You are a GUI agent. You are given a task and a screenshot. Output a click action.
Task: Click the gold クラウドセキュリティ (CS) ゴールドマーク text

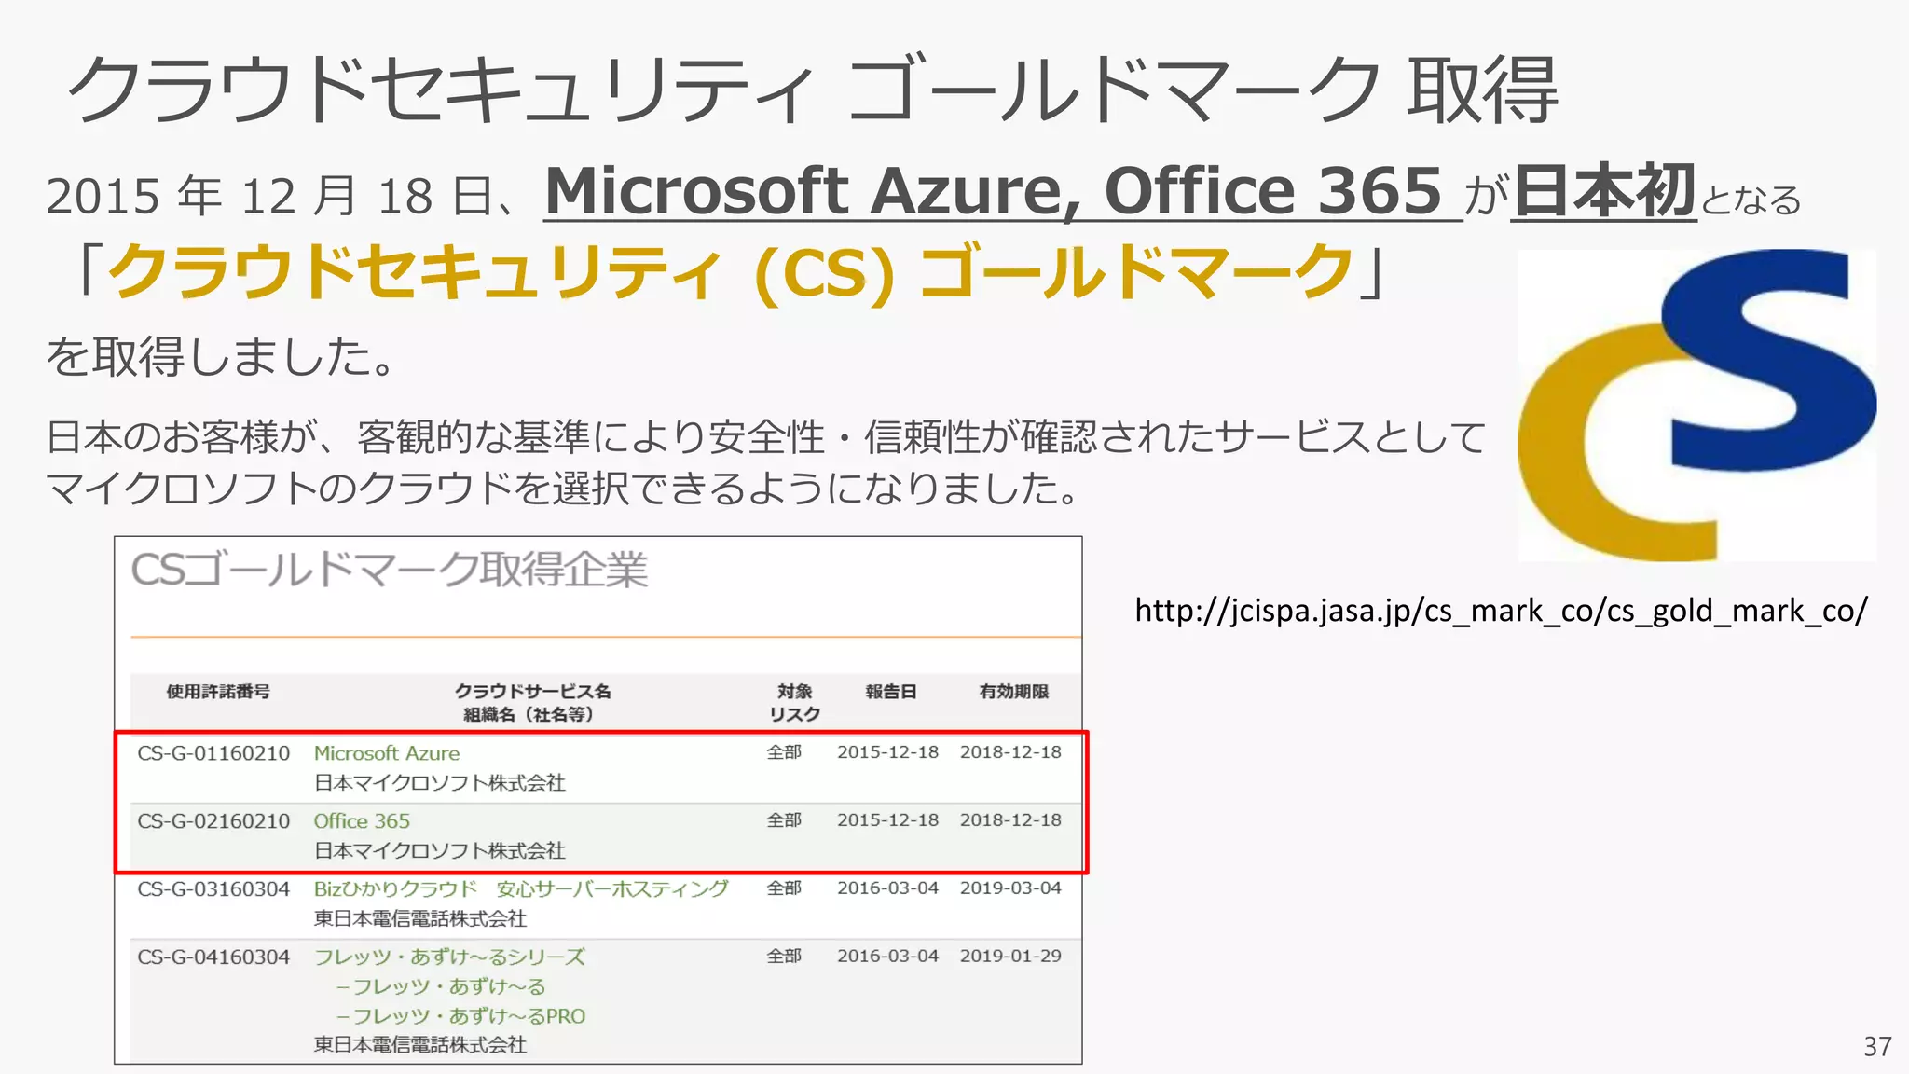pyautogui.click(x=732, y=272)
